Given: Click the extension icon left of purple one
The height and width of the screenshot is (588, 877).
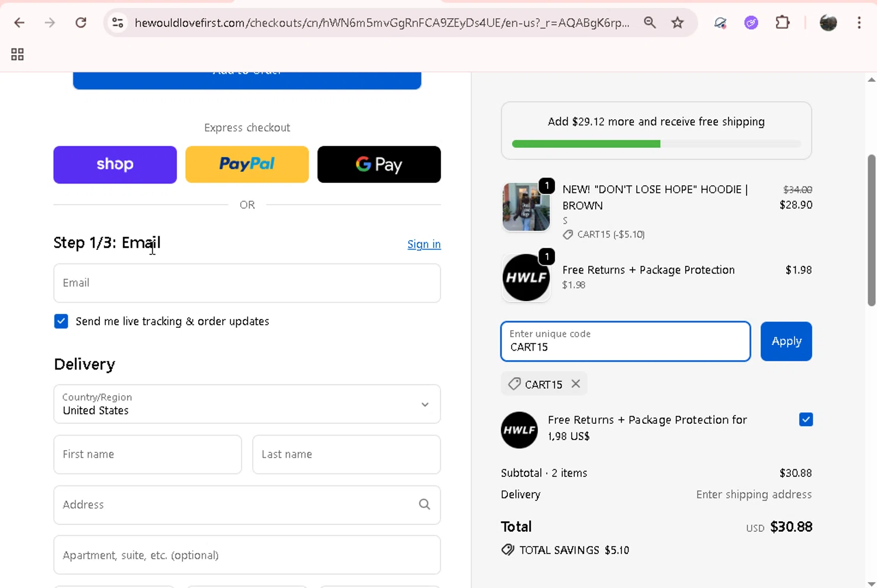Looking at the screenshot, I should (x=720, y=23).
